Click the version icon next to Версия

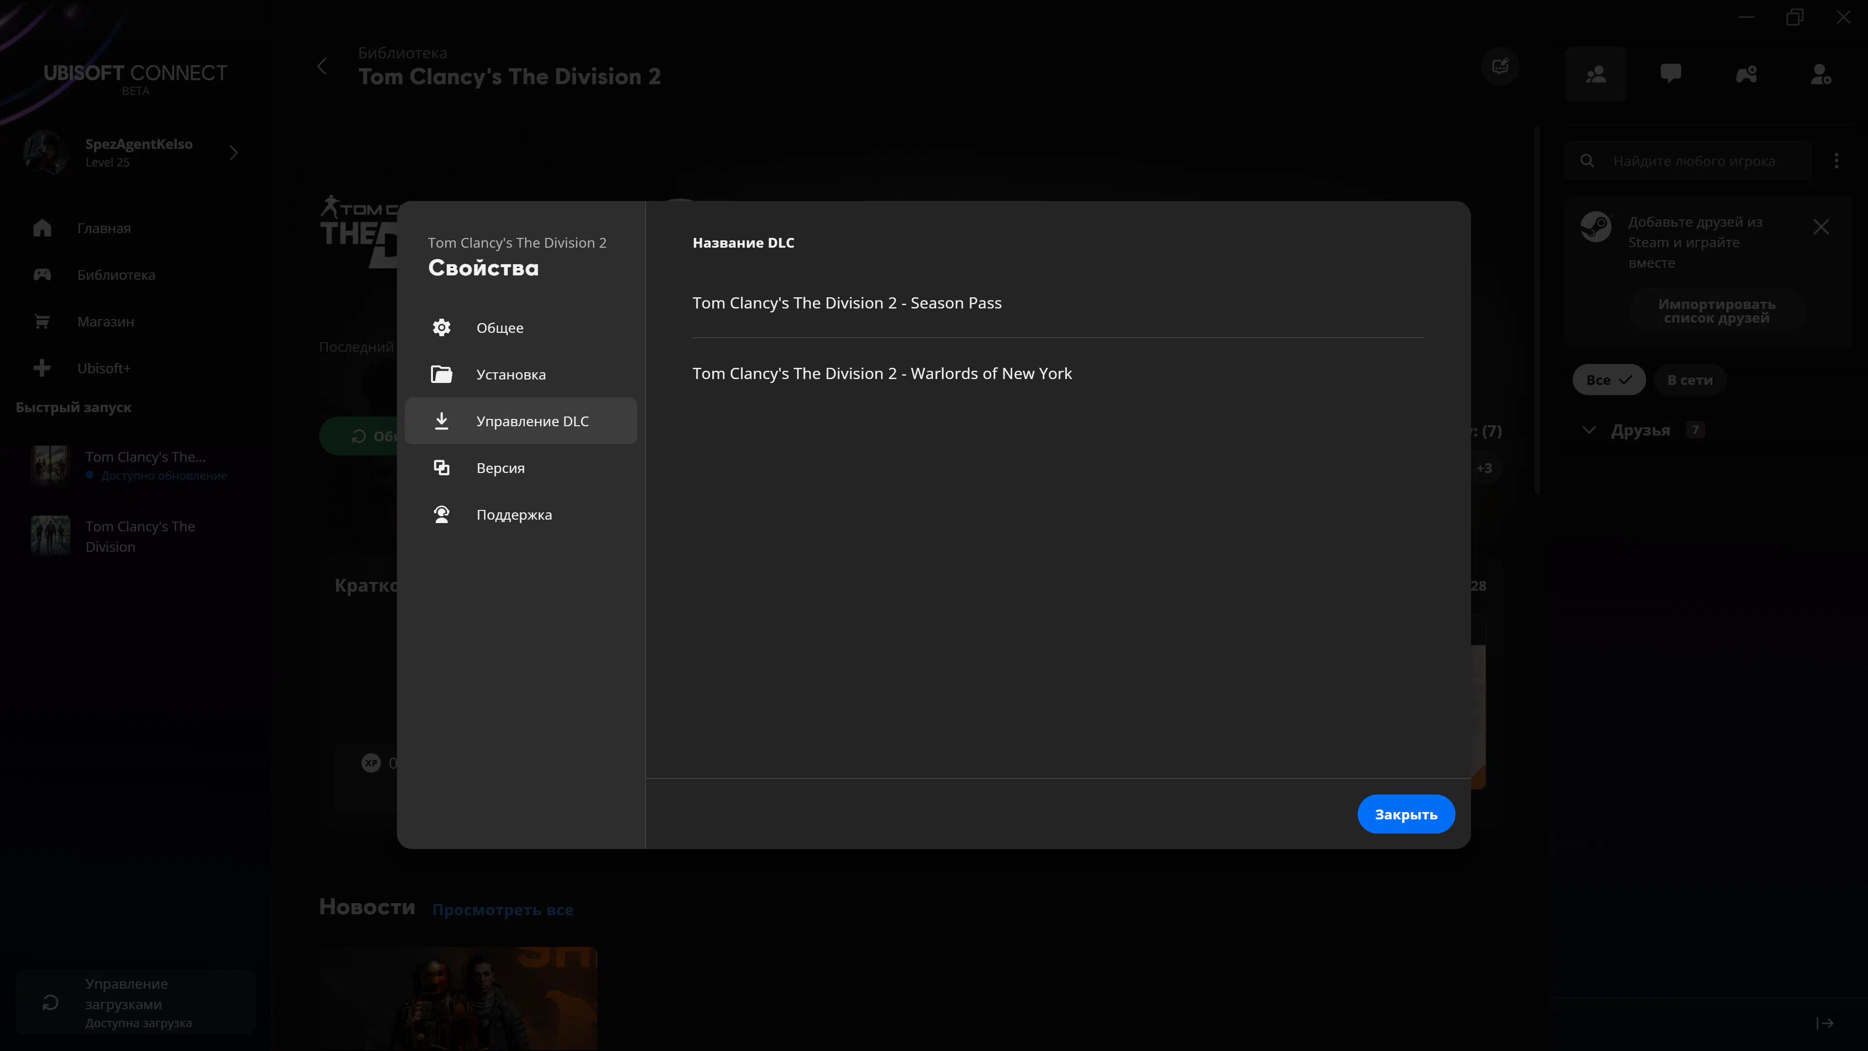442,468
